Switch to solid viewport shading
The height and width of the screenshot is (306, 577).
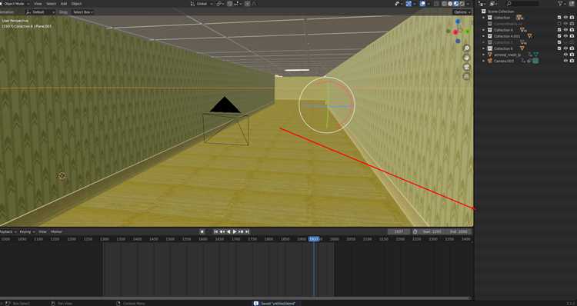[450, 4]
